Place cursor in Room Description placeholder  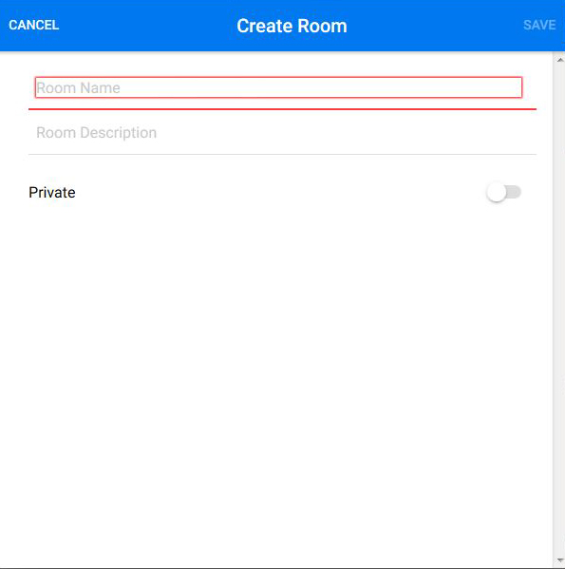[x=97, y=133]
